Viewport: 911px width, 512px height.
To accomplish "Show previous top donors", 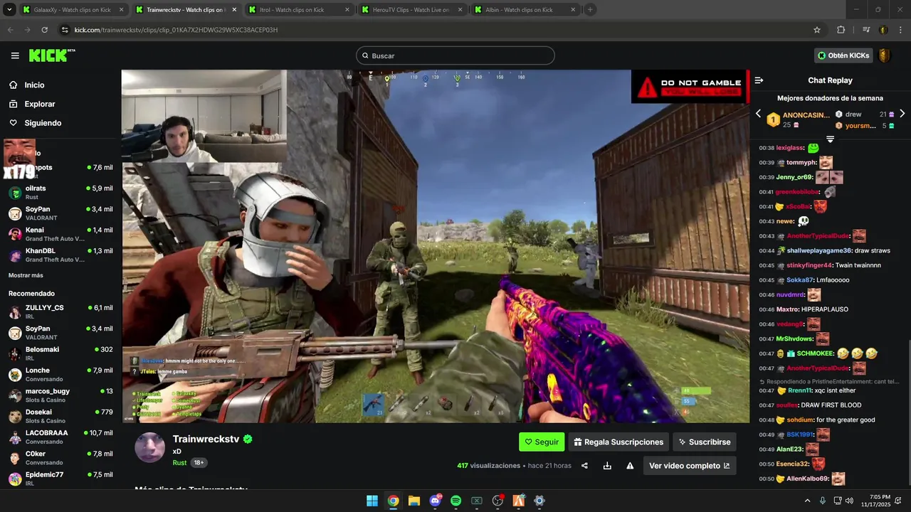I will 758,114.
